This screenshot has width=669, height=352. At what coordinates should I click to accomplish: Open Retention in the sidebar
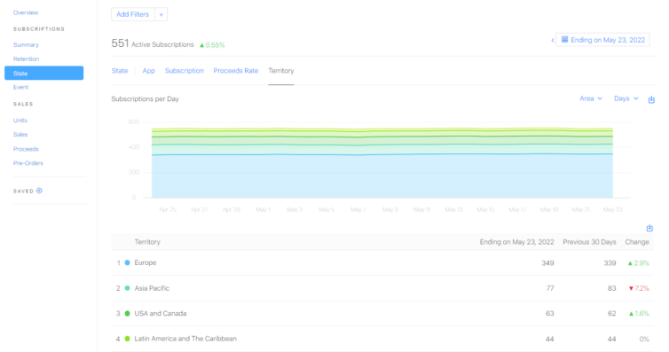26,59
